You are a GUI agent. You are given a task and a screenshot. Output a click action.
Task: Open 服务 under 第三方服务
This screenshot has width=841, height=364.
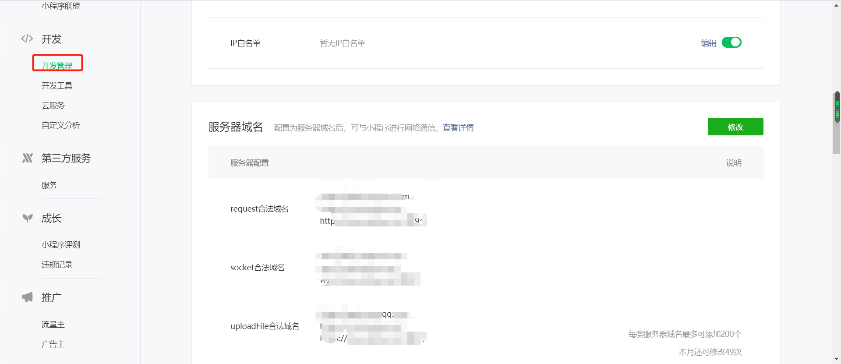click(49, 185)
